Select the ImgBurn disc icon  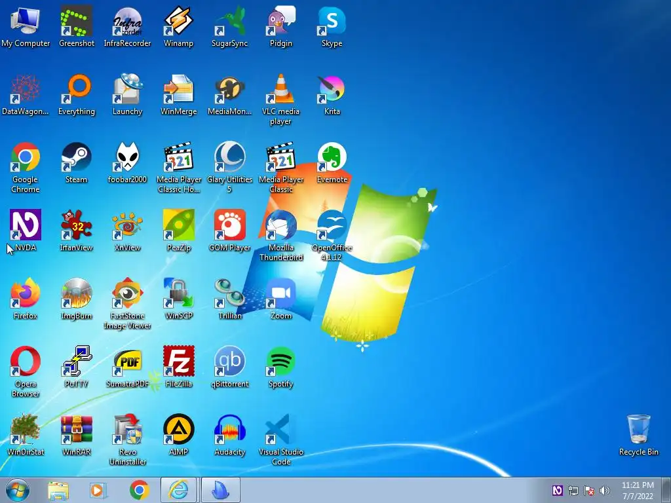tap(76, 293)
